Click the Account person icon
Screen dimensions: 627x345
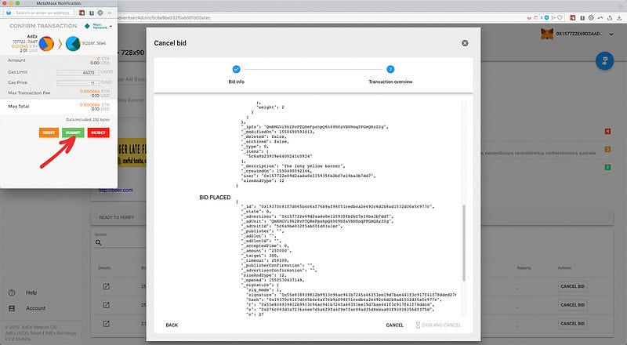click(x=12, y=308)
